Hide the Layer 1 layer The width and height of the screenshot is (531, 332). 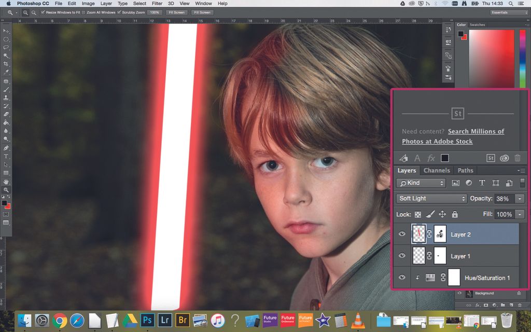402,256
